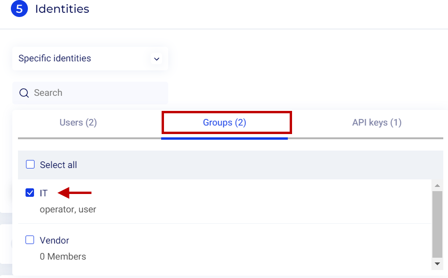Click the IT group name label
This screenshot has height=278, width=448.
coord(44,193)
